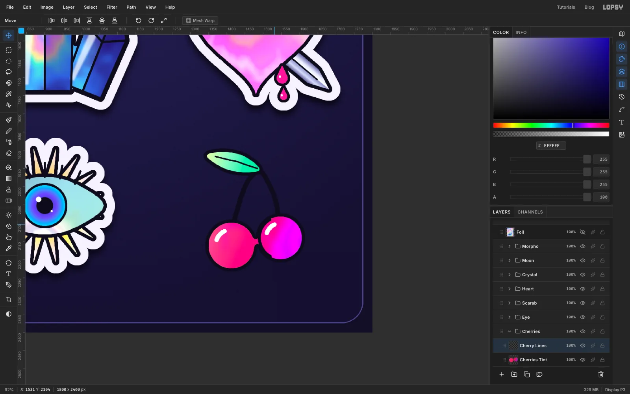The height and width of the screenshot is (394, 630).
Task: Show the hidden Foil layer
Action: pyautogui.click(x=583, y=232)
